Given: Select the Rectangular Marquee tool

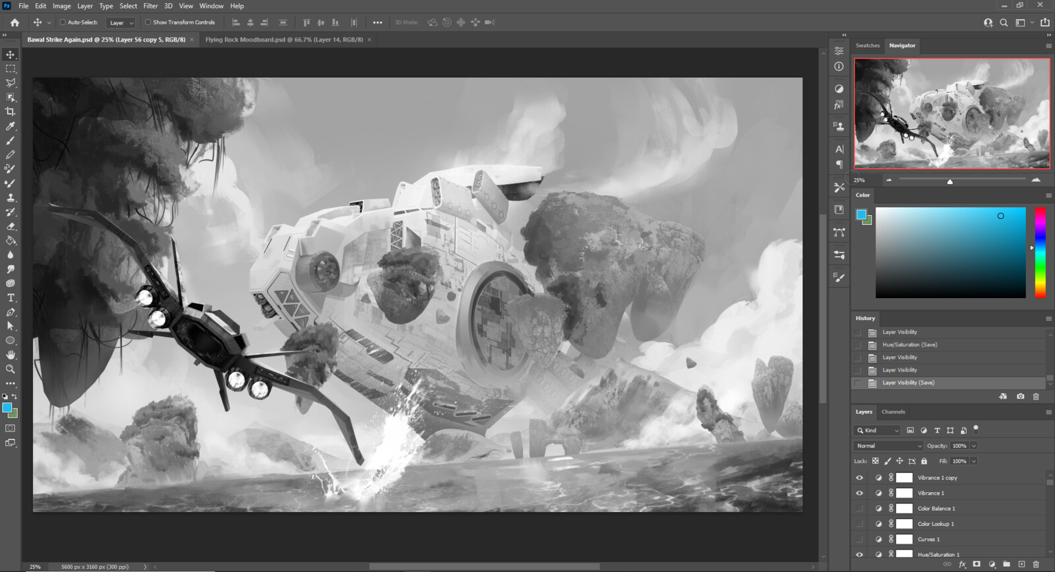Looking at the screenshot, I should pos(11,69).
